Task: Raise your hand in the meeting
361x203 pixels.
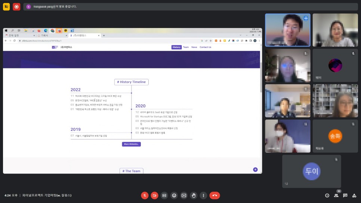Action: coord(193,195)
